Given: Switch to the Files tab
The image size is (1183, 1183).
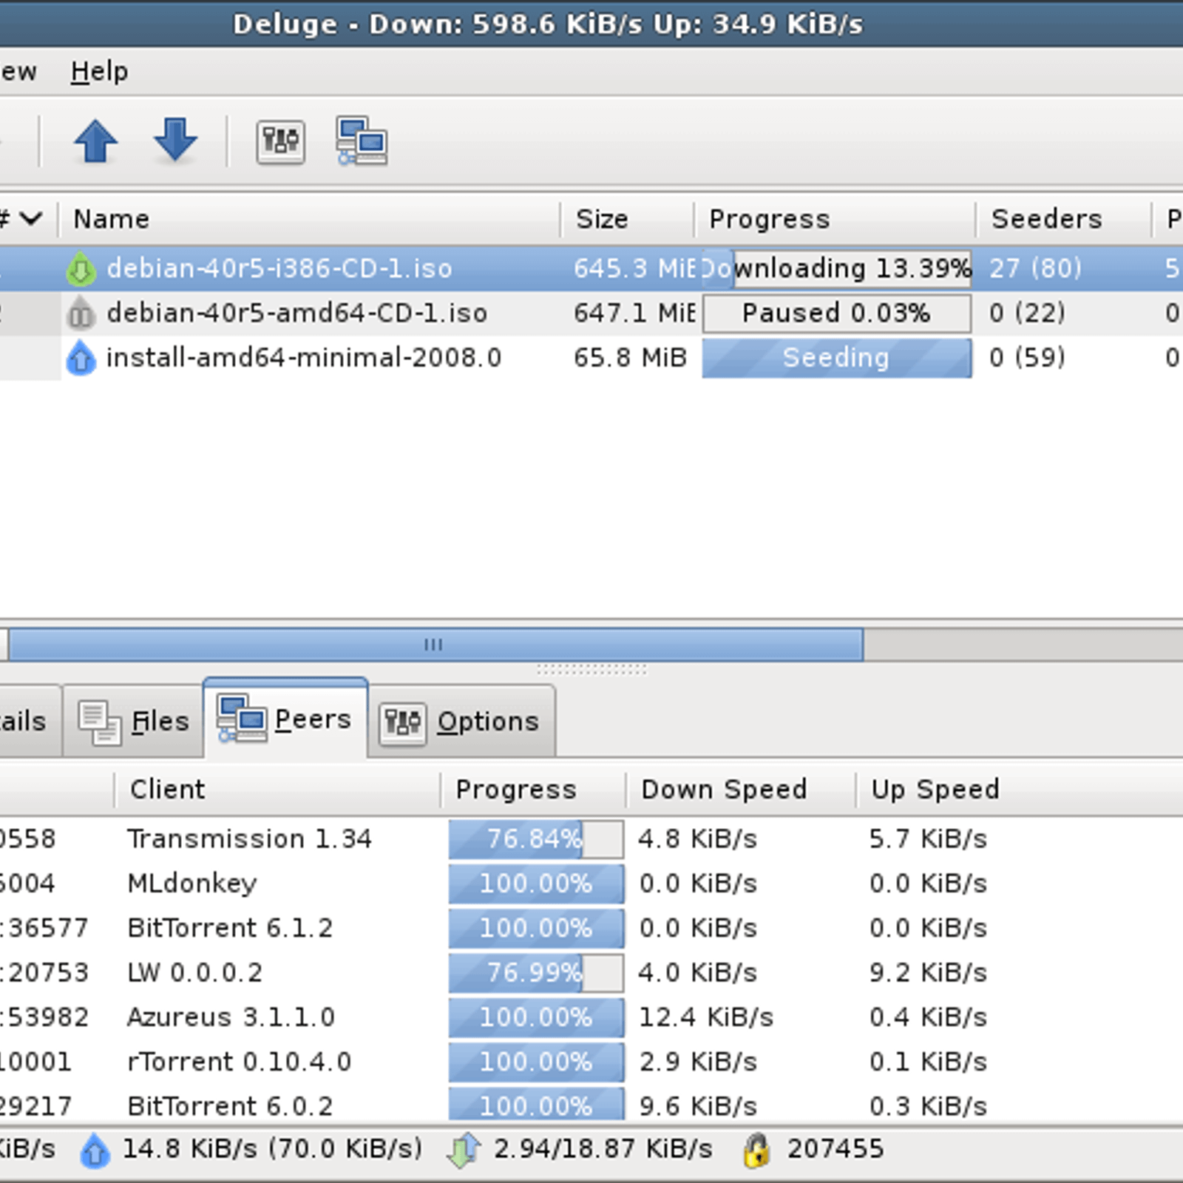Looking at the screenshot, I should [133, 721].
